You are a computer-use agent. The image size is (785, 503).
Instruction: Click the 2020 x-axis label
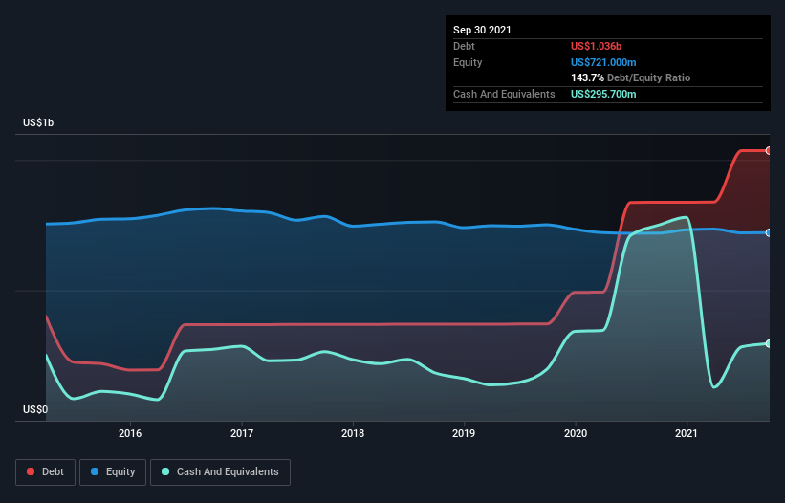[x=576, y=433]
